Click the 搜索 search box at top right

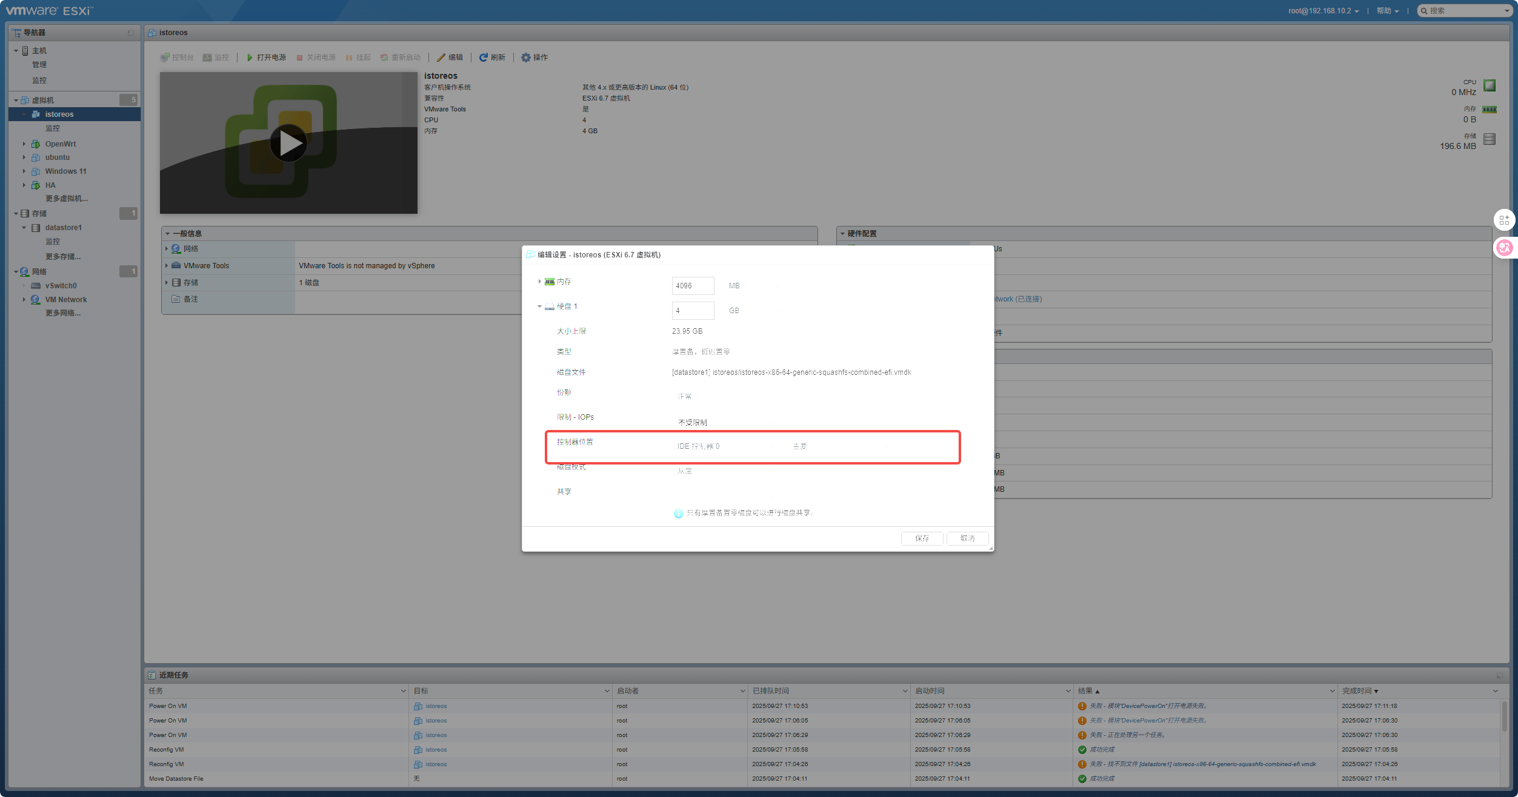click(x=1465, y=11)
